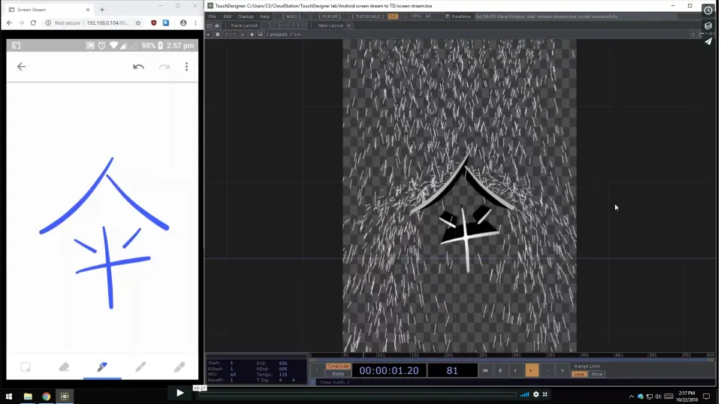The width and height of the screenshot is (721, 404).
Task: Click the Tempo value 120
Action: coord(283,375)
